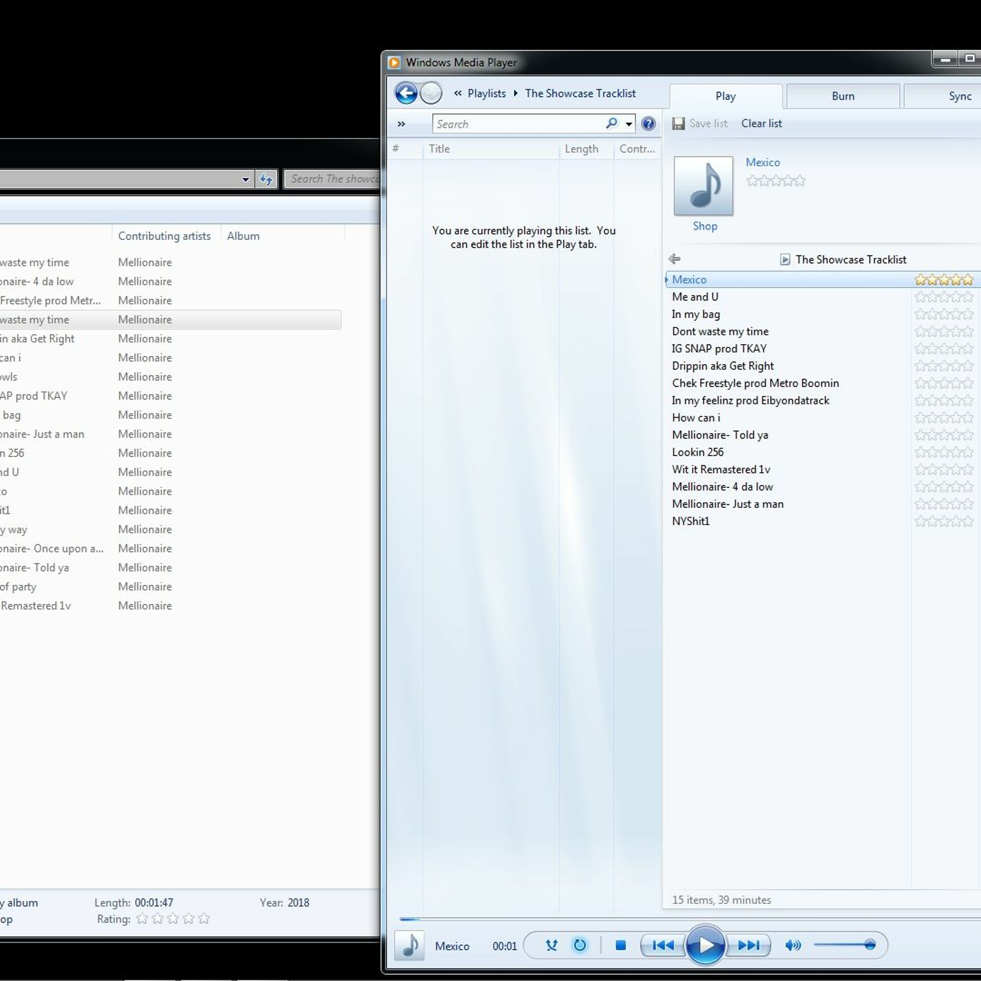Click the Length column header in Media Player
This screenshot has width=981, height=981.
(x=581, y=149)
